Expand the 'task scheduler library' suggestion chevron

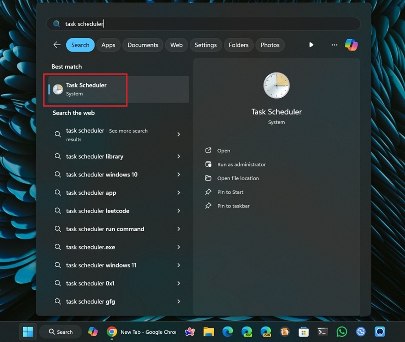(179, 156)
